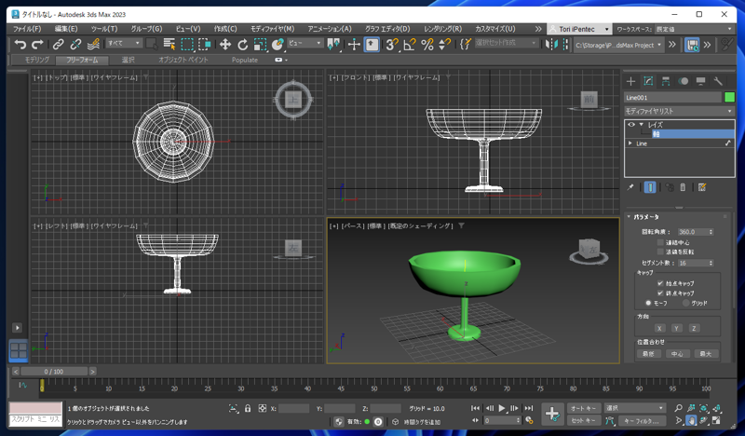Screen dimensions: 745x436
Task: Open レンダリング(R) menu
Action: 442,29
